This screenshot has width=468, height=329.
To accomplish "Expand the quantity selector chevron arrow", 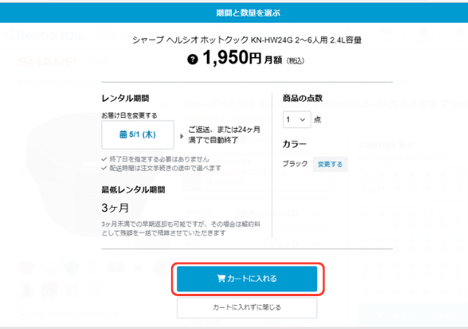I will coord(302,120).
